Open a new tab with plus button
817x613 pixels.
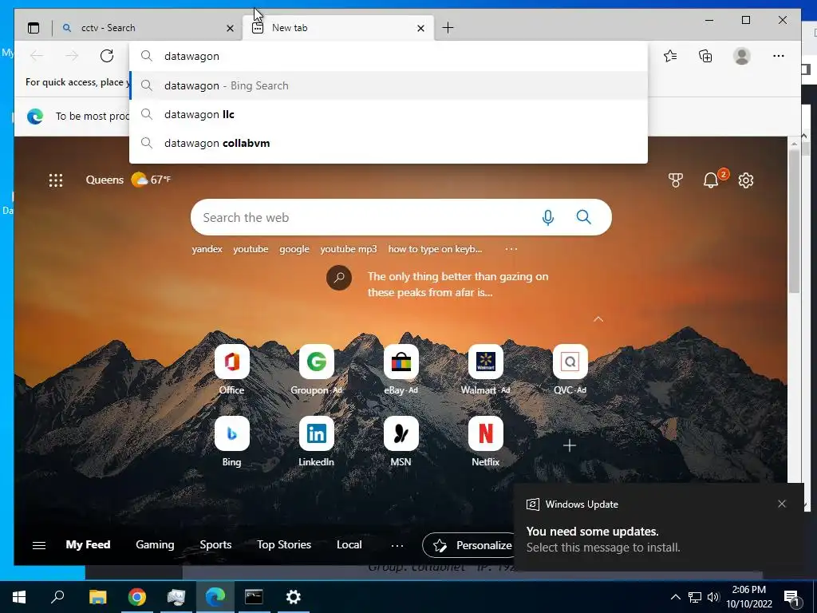[x=448, y=28]
